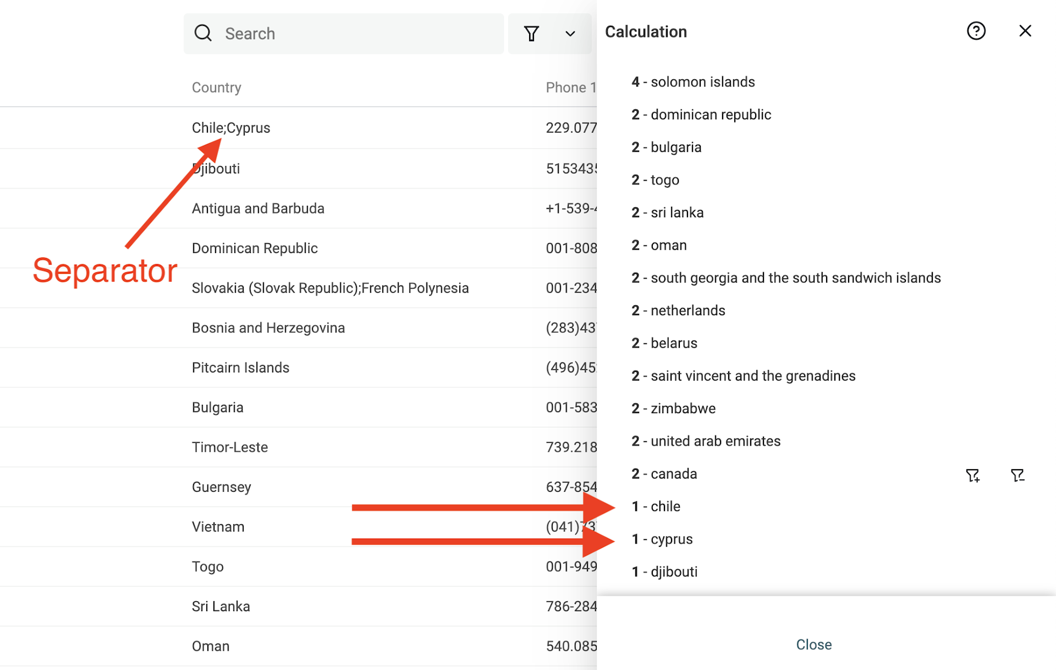1056x670 pixels.
Task: Select the Country column header
Action: (x=217, y=87)
